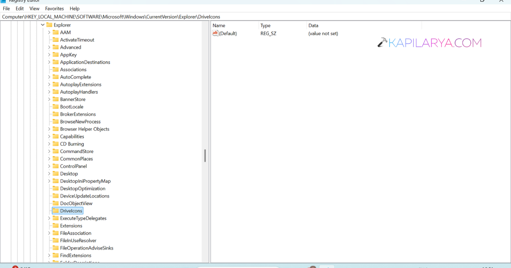Click the DeviceUpdateLocations folder icon
The image size is (511, 268).
(x=56, y=196)
